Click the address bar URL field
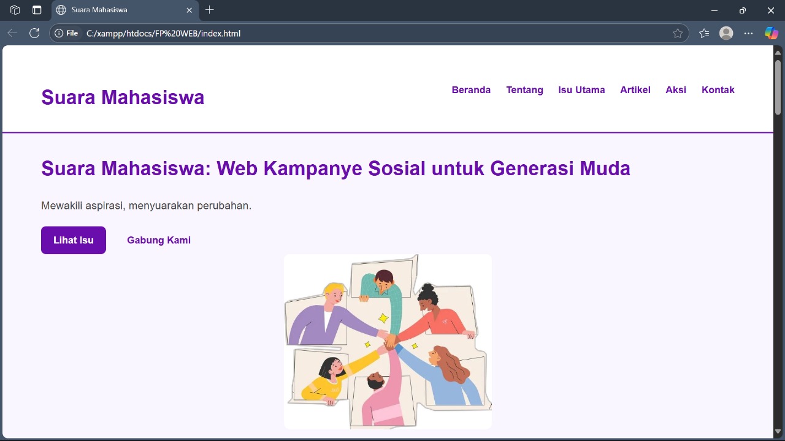The image size is (785, 441). tap(368, 34)
